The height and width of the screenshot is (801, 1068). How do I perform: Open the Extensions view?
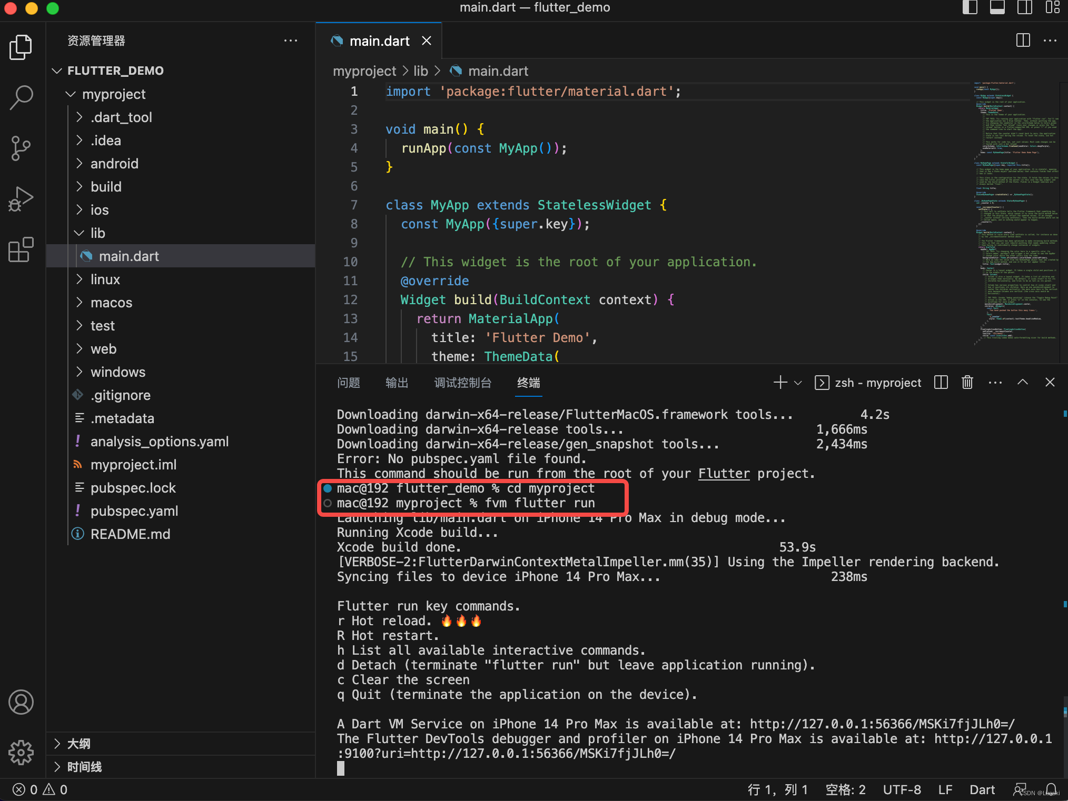[21, 249]
